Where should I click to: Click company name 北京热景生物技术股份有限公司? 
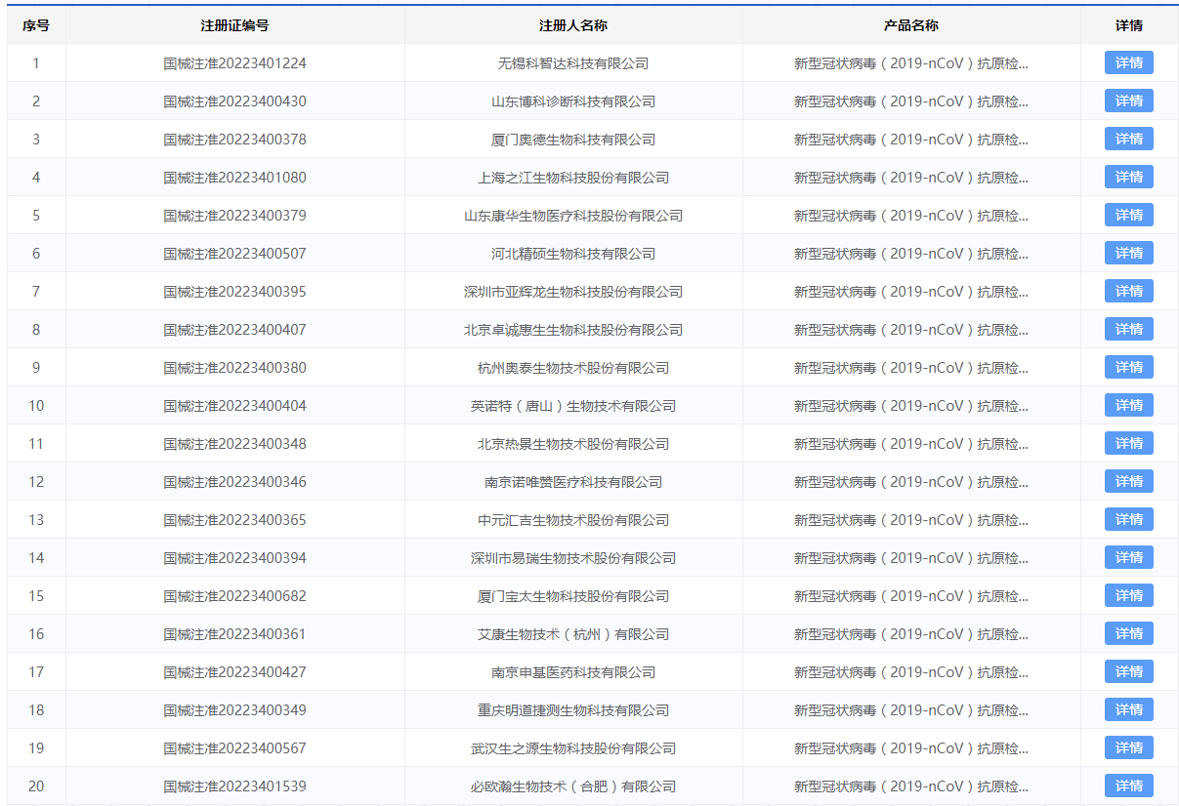coord(572,444)
